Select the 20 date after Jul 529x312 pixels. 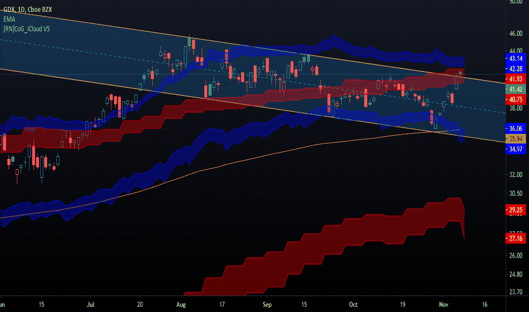140,305
